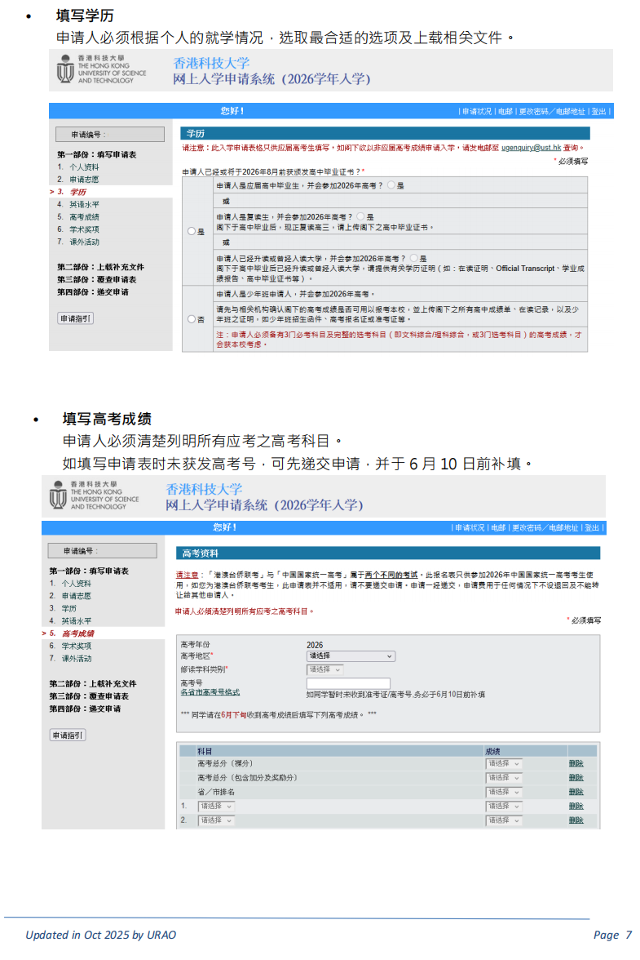The image size is (640, 960).
Task: Click 删除 for 高考总分（包含加分及奖励分） row
Action: click(576, 777)
